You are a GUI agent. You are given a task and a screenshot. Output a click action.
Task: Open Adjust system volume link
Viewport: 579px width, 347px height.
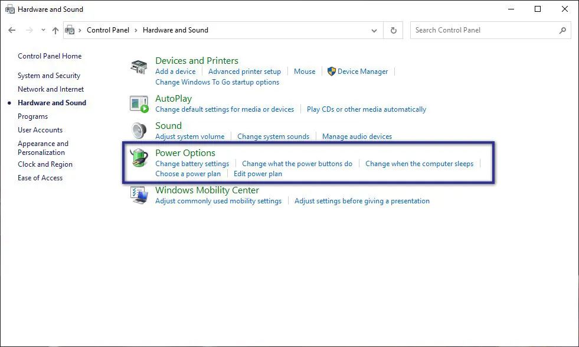click(189, 137)
